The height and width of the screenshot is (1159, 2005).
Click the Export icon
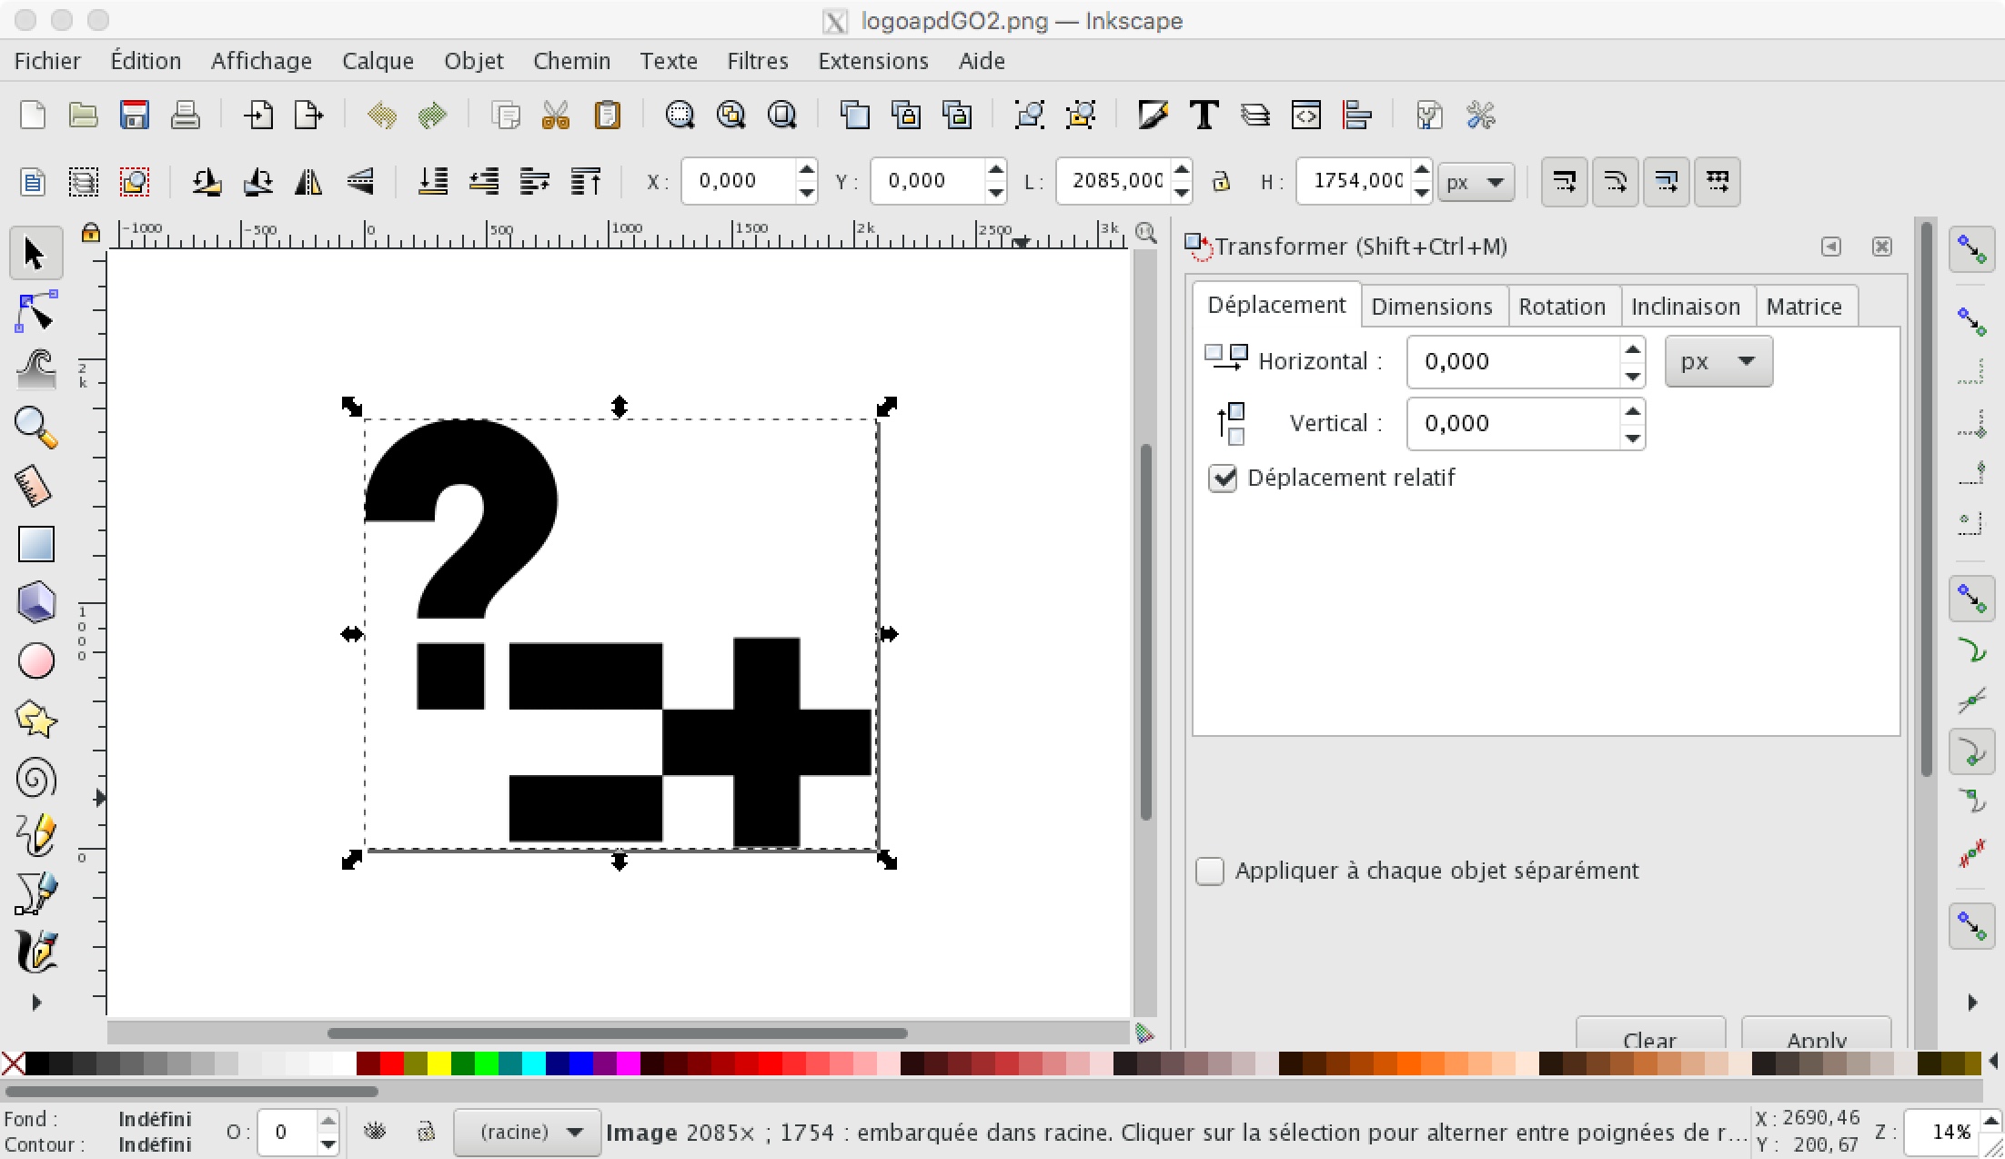[309, 116]
